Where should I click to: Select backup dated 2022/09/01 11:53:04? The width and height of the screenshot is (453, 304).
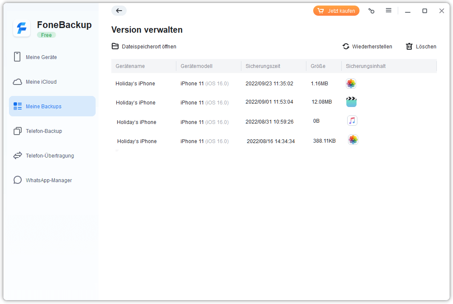[269, 102]
